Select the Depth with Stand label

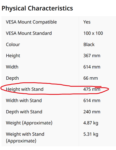coord(24,112)
